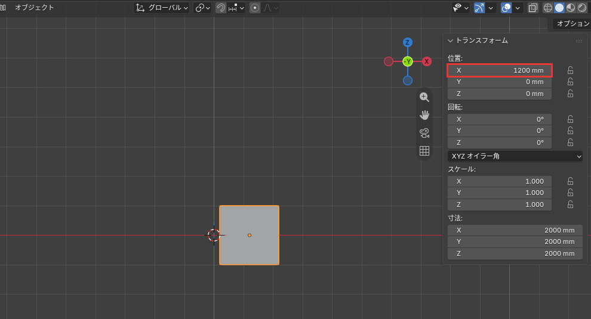The height and width of the screenshot is (319, 591).
Task: Toggle show gizmo button in header
Action: 479,8
